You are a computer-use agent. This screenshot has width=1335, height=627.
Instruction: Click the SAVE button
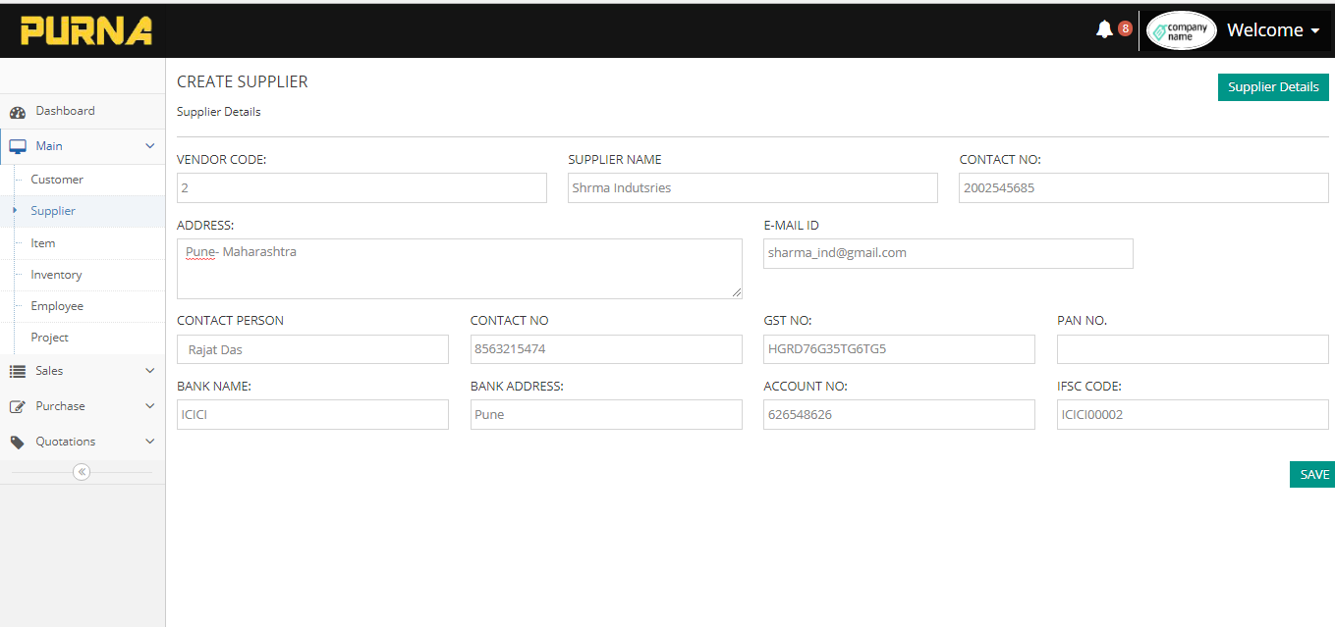pyautogui.click(x=1312, y=474)
